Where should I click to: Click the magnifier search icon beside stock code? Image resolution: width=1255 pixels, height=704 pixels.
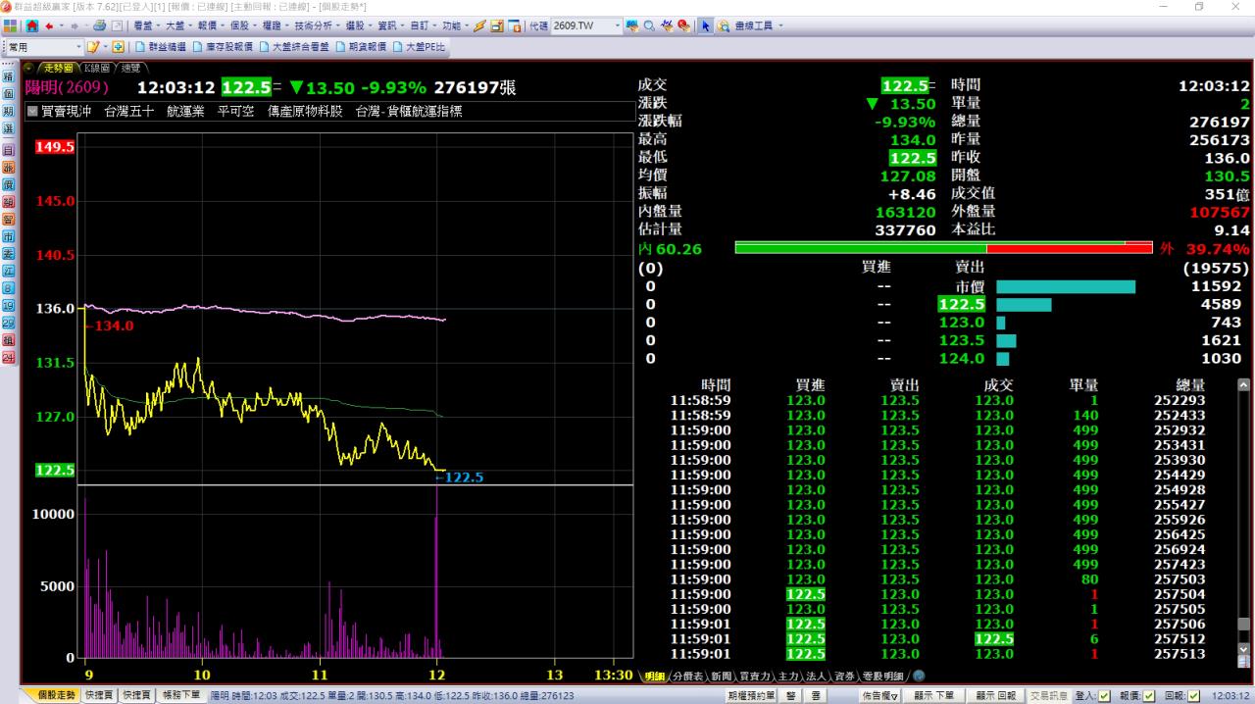tap(649, 25)
